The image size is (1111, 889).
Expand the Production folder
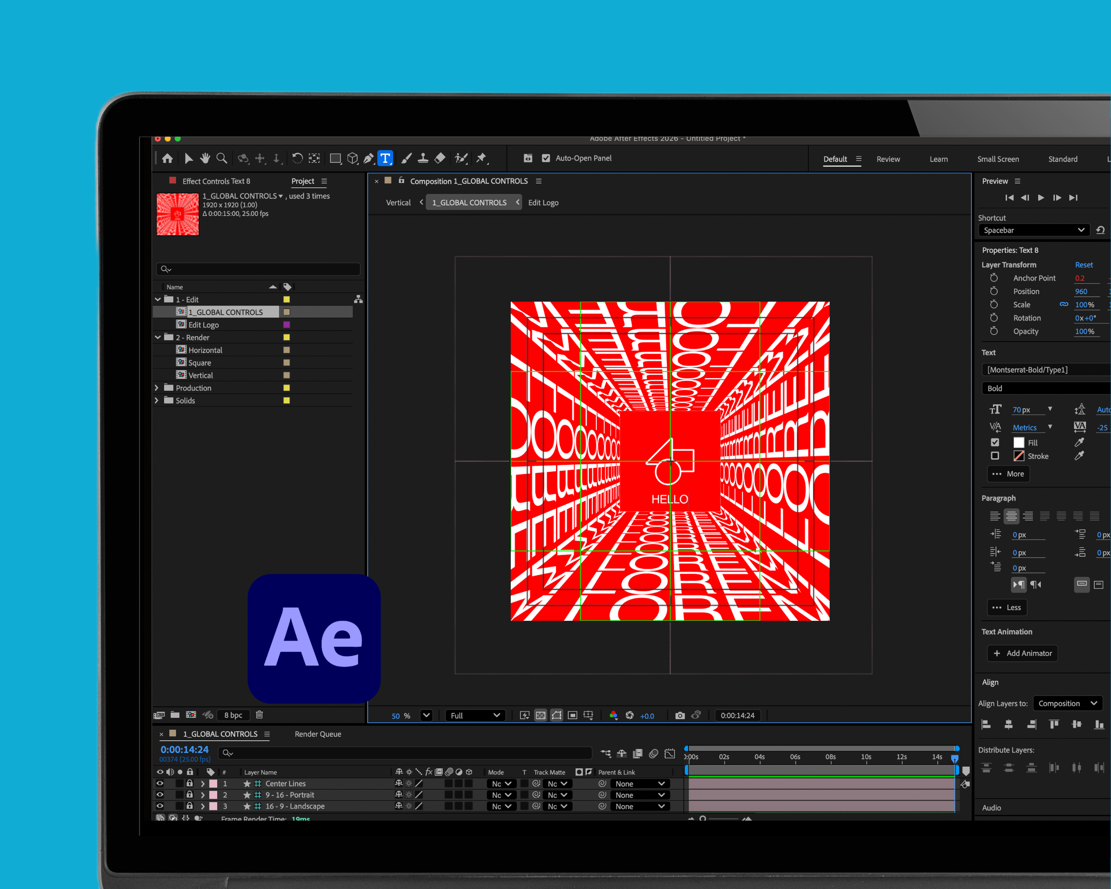[157, 388]
